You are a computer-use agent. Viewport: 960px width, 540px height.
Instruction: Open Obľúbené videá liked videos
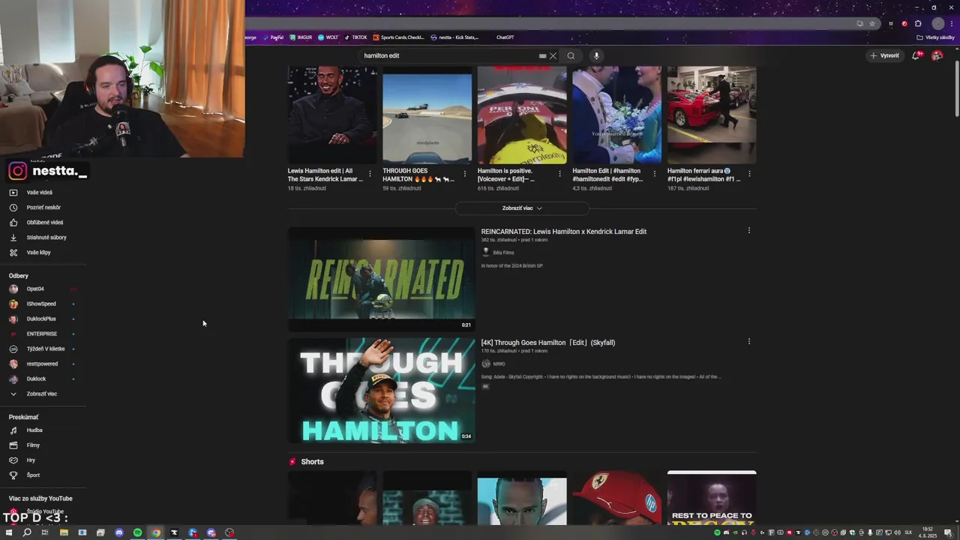tap(44, 223)
